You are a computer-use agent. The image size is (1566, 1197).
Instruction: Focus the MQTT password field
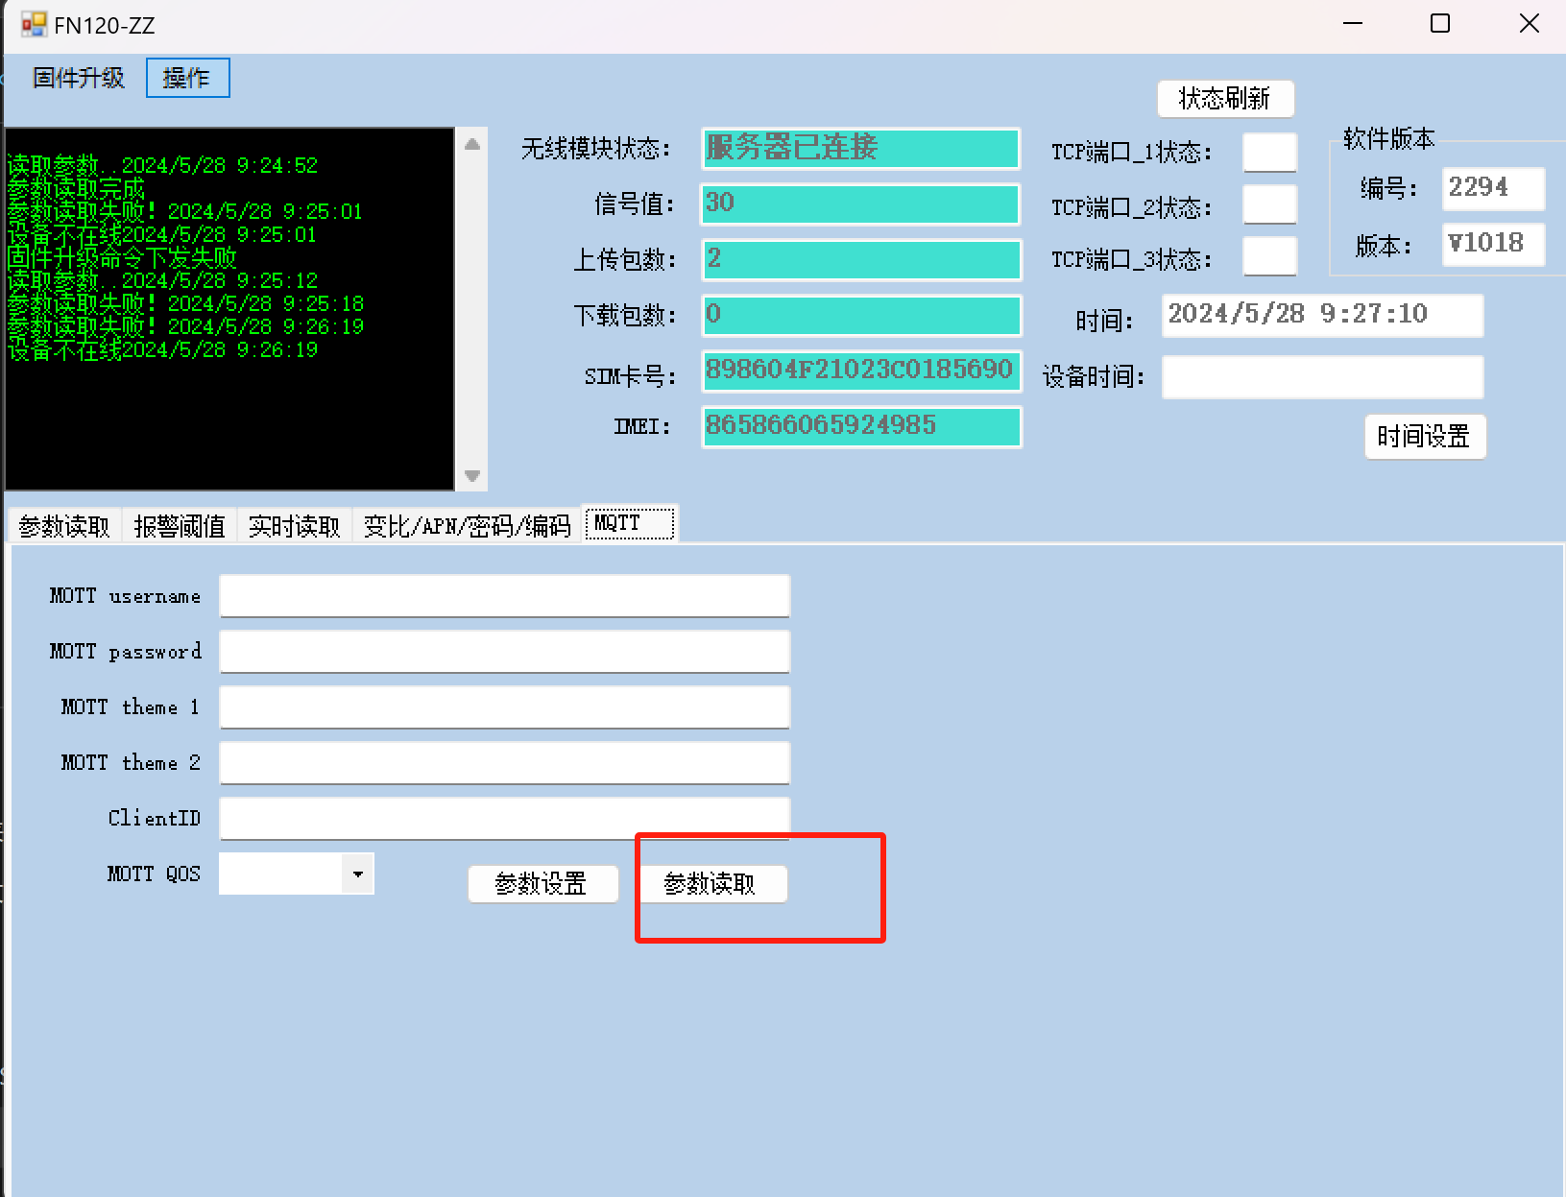tap(504, 652)
